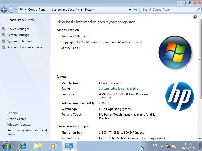Open Advanced system settings link
Screen dimensions: 202x151
[24, 47]
